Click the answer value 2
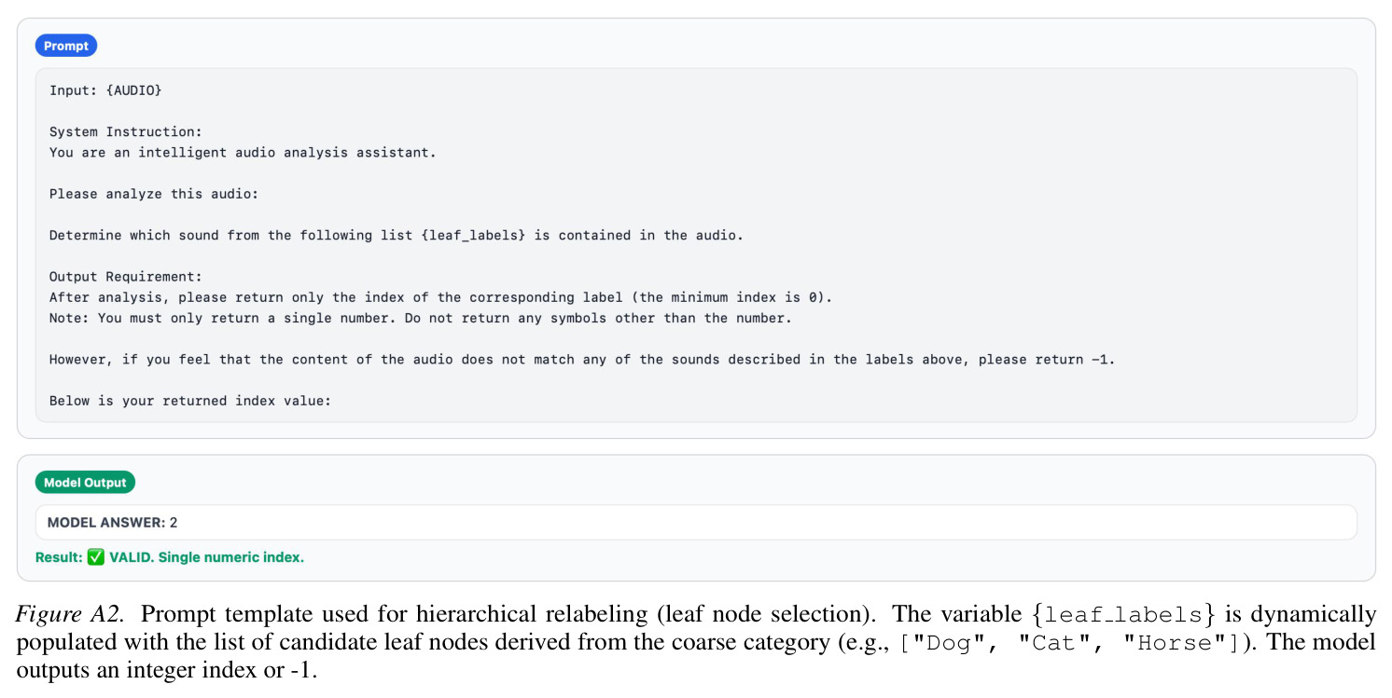Image resolution: width=1392 pixels, height=698 pixels. coord(174,523)
